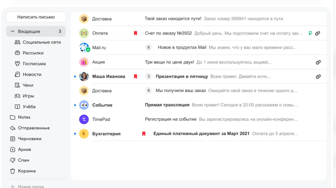Open the Черновики drafts icon

(13, 139)
